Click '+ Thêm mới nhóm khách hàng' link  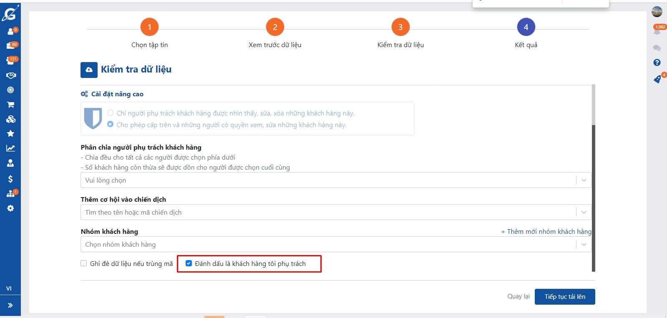click(x=546, y=232)
